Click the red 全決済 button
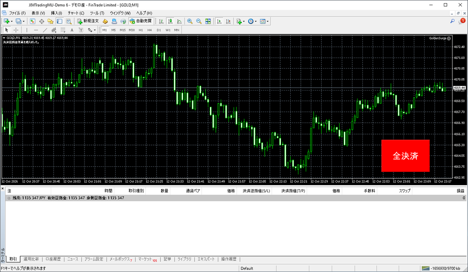468x272 pixels. tap(405, 156)
